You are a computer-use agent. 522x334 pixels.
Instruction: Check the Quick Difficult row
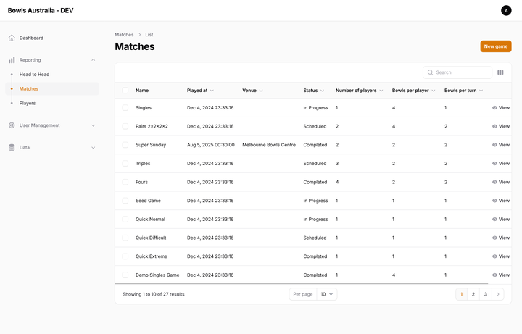[x=125, y=238]
